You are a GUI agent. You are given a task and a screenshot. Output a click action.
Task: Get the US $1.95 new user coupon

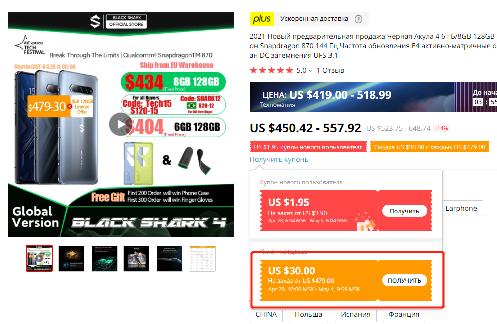pos(404,211)
